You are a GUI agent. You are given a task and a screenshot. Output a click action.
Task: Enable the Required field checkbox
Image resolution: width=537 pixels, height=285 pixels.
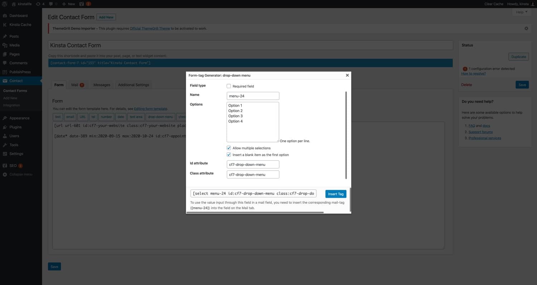229,86
